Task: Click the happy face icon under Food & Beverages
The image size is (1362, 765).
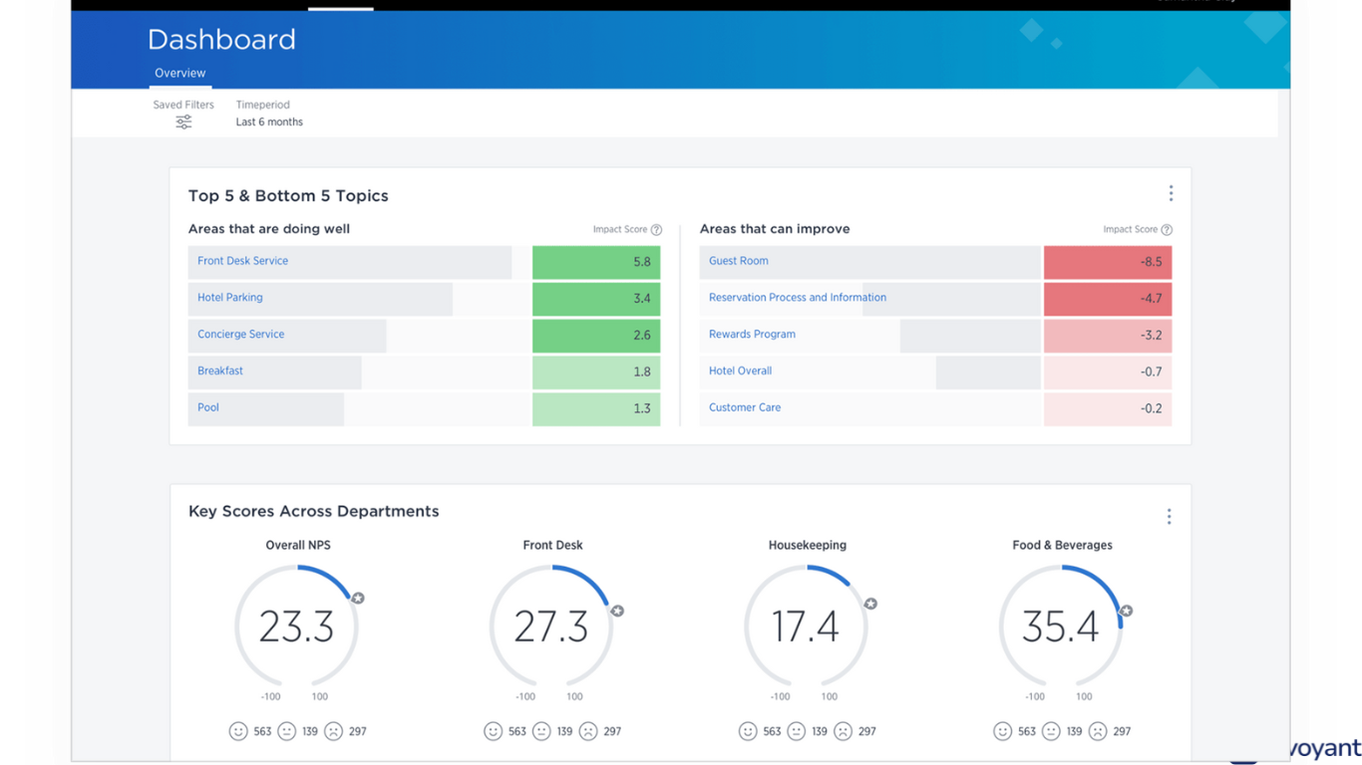Action: coord(1002,730)
